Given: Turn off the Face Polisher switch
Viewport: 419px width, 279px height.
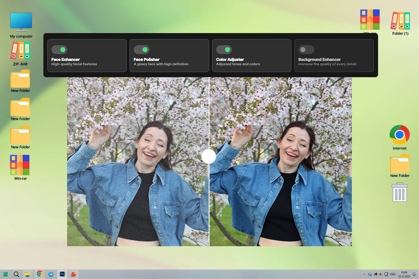Looking at the screenshot, I should point(142,49).
